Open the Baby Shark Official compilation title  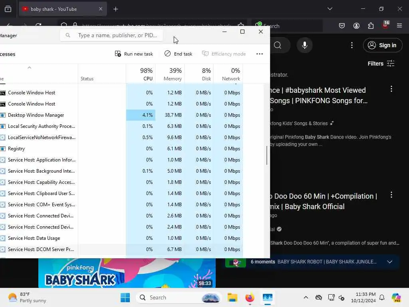(x=324, y=201)
